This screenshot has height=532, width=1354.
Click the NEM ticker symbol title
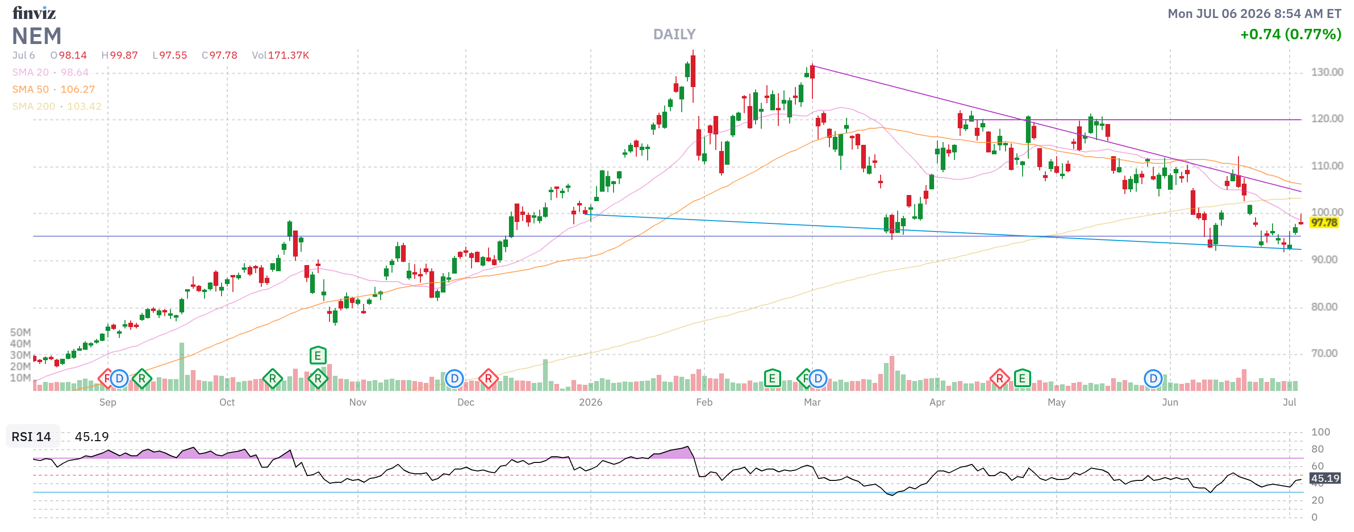(x=37, y=36)
